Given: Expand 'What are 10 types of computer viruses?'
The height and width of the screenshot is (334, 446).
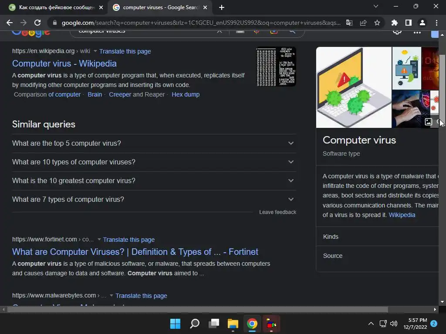Looking at the screenshot, I should [x=154, y=162].
